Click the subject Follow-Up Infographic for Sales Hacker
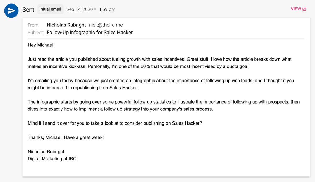The height and width of the screenshot is (182, 315). pyautogui.click(x=90, y=33)
